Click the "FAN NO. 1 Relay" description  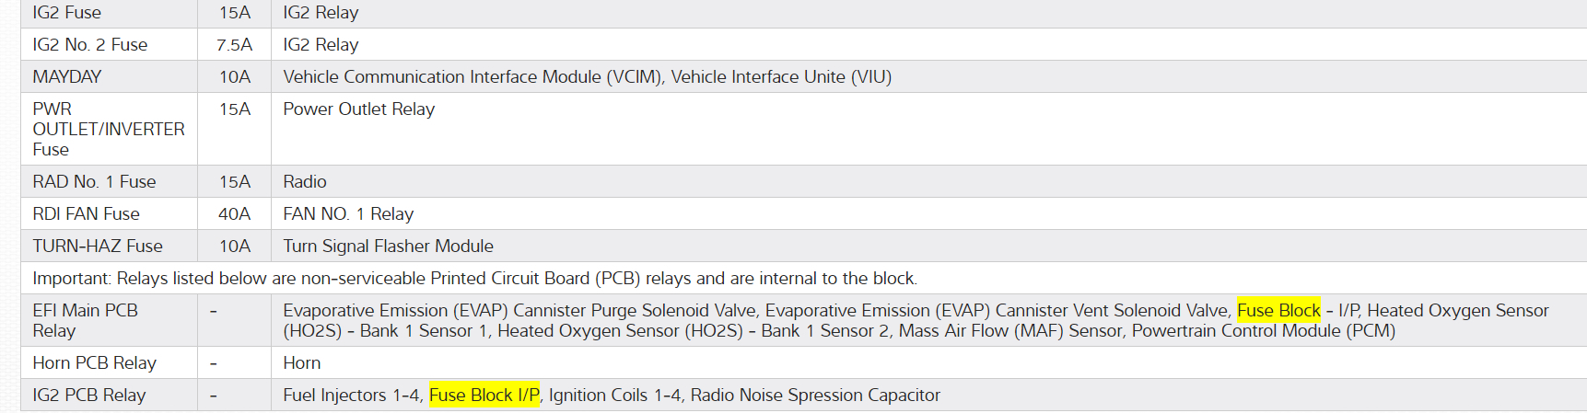click(348, 214)
